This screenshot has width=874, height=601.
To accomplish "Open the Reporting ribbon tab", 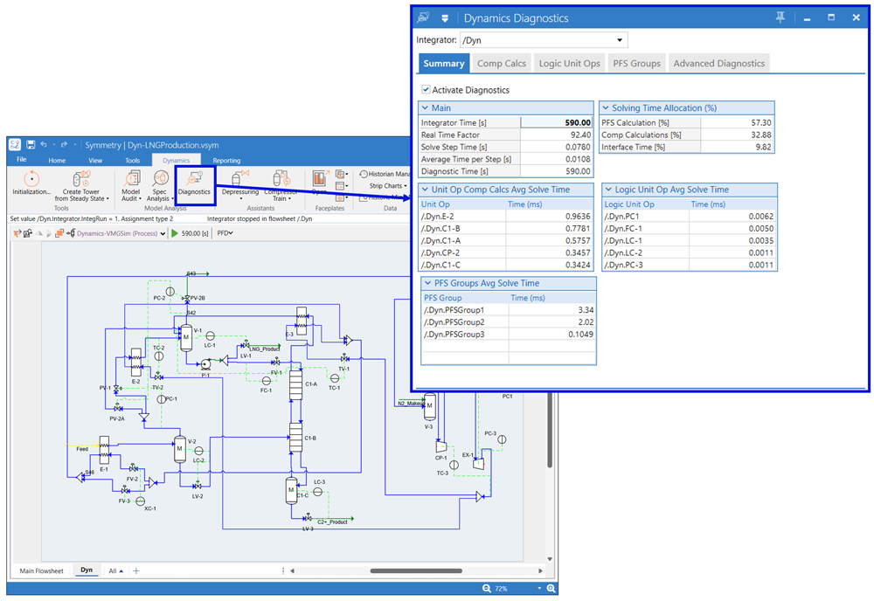I will [x=226, y=161].
